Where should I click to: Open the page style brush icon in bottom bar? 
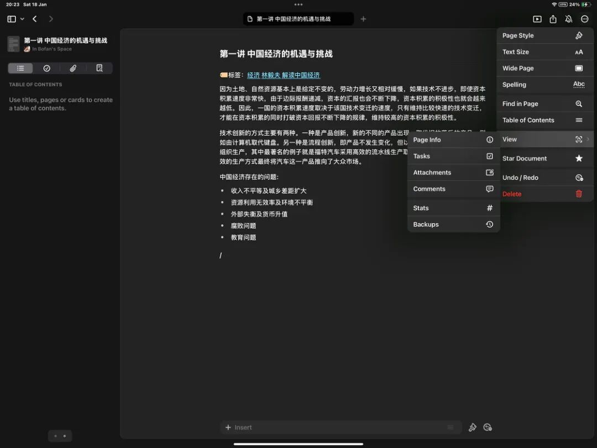pyautogui.click(x=473, y=428)
